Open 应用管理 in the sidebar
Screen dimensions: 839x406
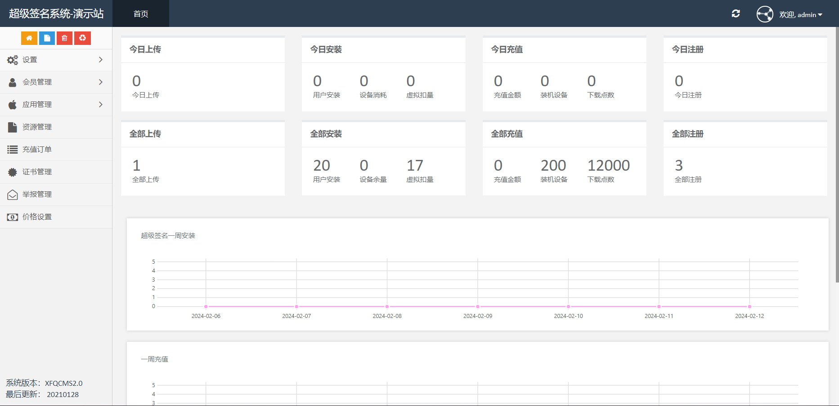click(x=56, y=105)
